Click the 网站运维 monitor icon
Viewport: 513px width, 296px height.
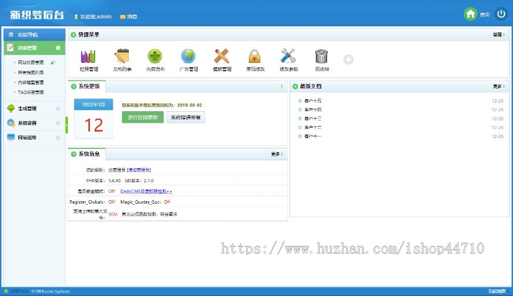click(x=11, y=137)
